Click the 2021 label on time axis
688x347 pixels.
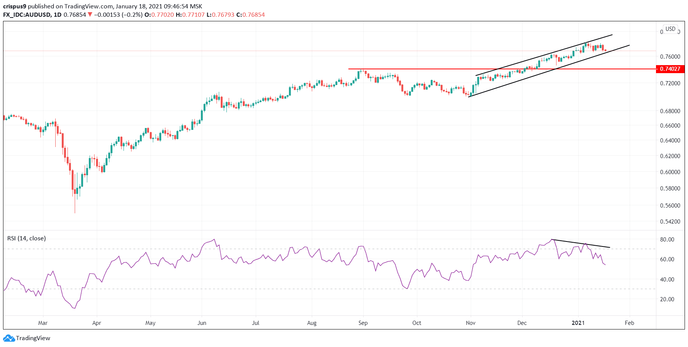(x=578, y=323)
